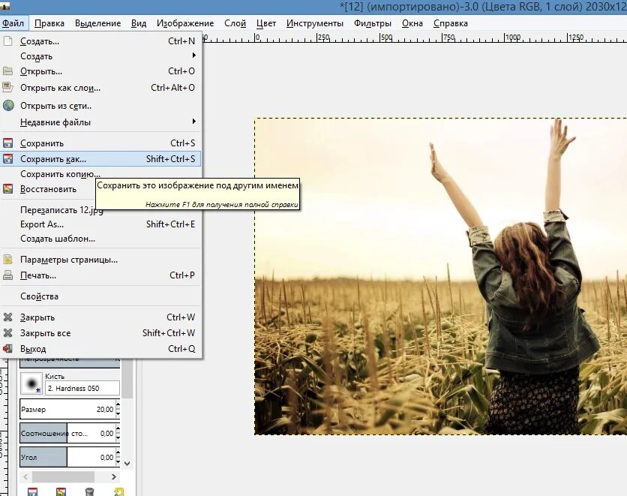Open brush preview thumbnail next to Кисть
The width and height of the screenshot is (627, 496).
click(31, 383)
